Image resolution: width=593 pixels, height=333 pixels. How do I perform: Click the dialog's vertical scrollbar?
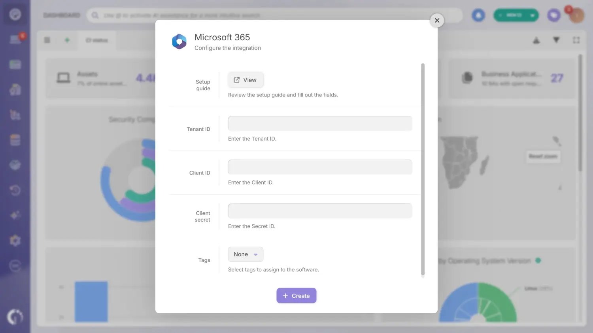click(x=423, y=169)
